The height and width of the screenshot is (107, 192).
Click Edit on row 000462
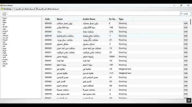[186, 82]
